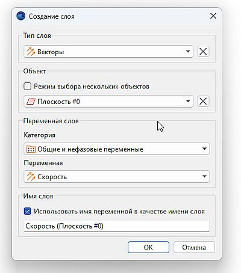This screenshot has height=273, width=241.
Task: Open the Плоскость #0 object dropdown arrow
Action: coord(188,101)
